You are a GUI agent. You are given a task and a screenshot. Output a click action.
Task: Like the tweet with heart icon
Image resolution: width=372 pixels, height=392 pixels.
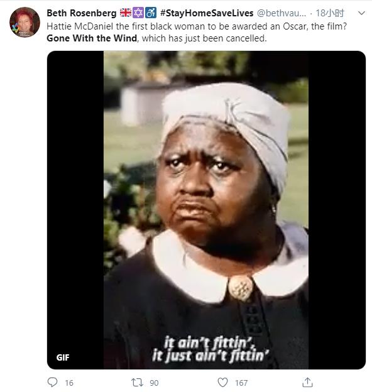tap(222, 382)
